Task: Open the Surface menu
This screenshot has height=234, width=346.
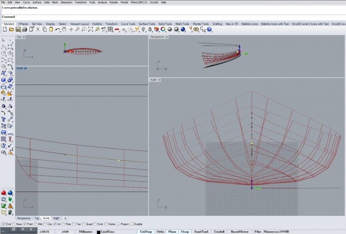Action: click(x=37, y=3)
